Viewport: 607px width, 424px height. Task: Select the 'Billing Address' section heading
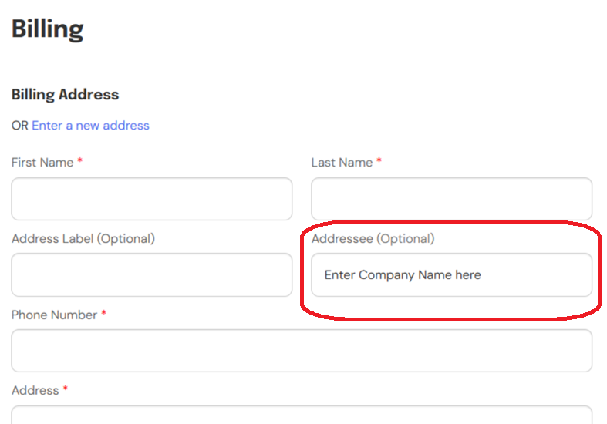[65, 95]
